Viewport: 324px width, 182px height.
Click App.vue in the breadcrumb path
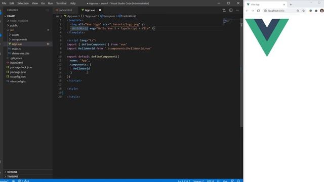coord(71,16)
